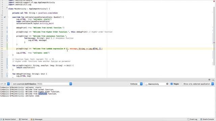Screen dimensions: 216x121
Task: Open the Verbose log level dropdown
Action: tap(136, 84)
